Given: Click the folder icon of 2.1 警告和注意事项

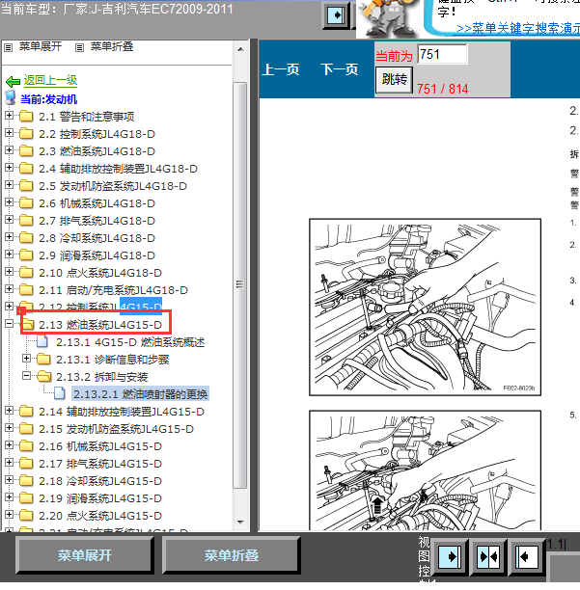Looking at the screenshot, I should (x=26, y=117).
